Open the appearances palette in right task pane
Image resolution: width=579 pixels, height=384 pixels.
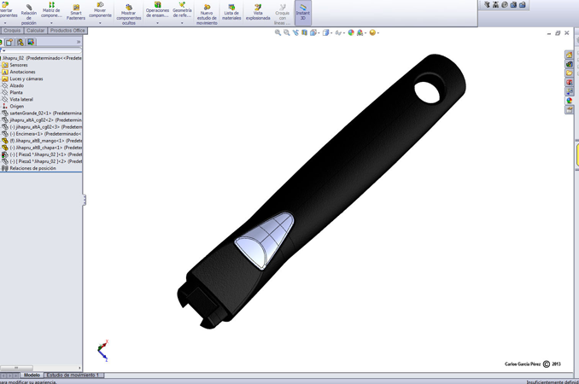point(570,101)
